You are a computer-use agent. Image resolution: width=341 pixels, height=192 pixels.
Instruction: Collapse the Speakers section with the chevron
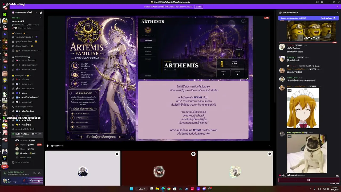click(270, 146)
